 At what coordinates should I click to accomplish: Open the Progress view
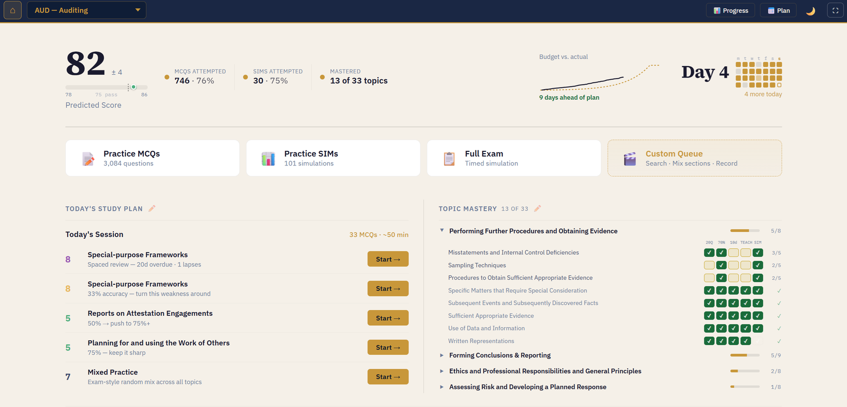(730, 10)
